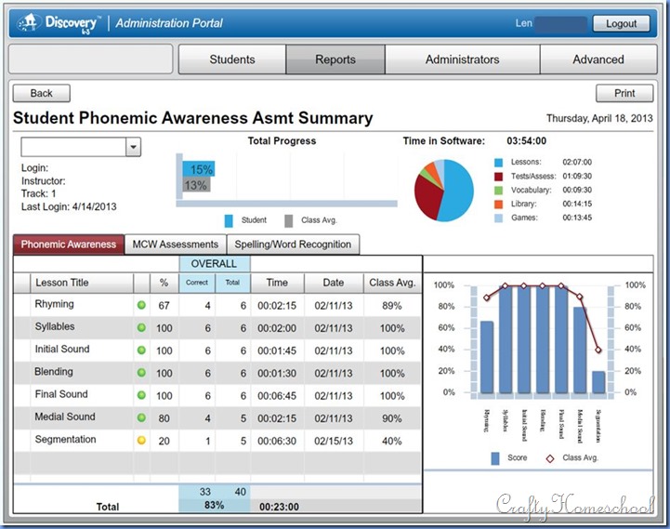670x529 pixels.
Task: Click the green status dot for Rhyming
Action: 142,305
